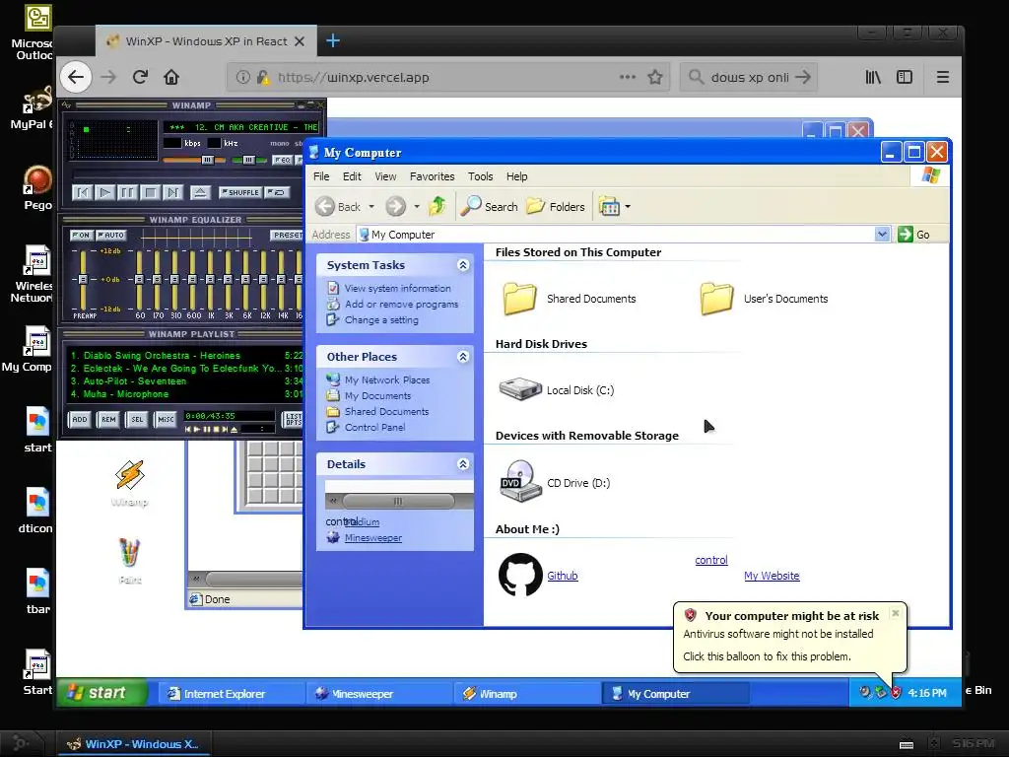Collapse the Other Places panel
The image size is (1009, 757).
(x=463, y=357)
